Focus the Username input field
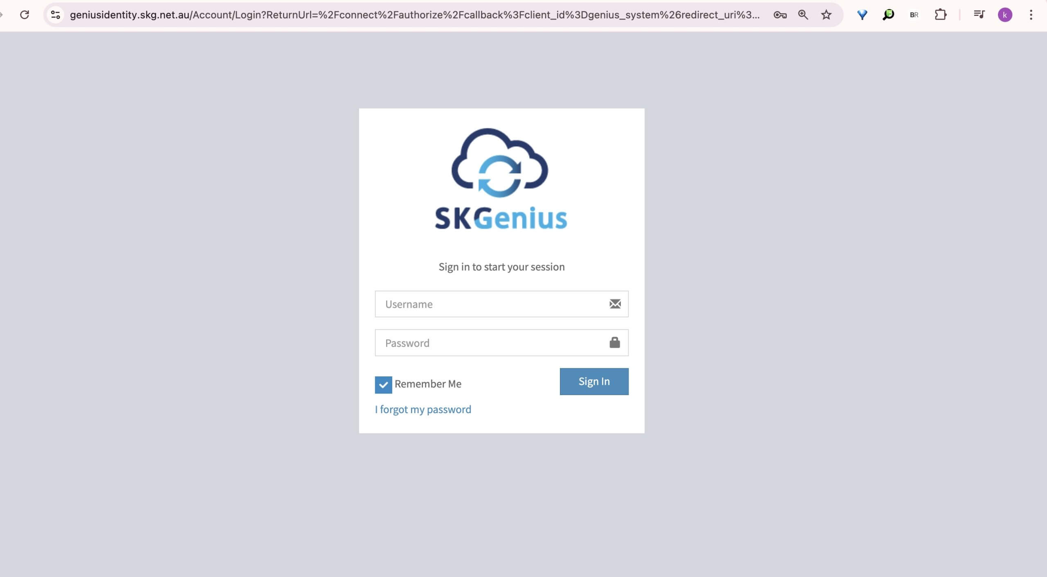1047x577 pixels. tap(501, 304)
